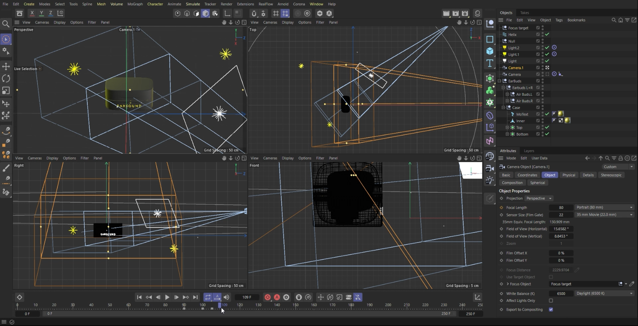Toggle the X axis lock
The image size is (638, 326).
32,13
